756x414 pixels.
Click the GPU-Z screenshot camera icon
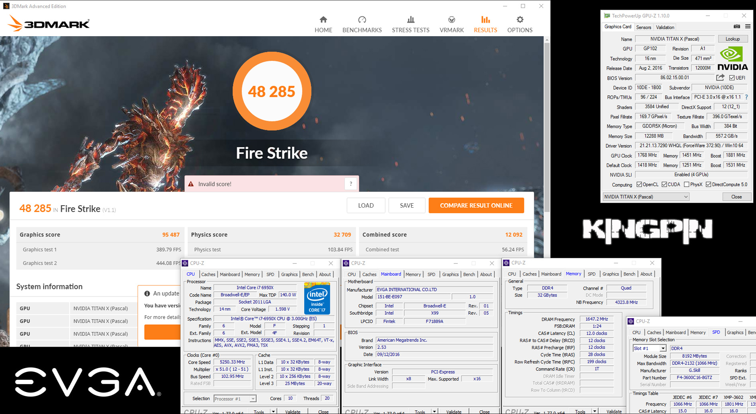coord(737,27)
